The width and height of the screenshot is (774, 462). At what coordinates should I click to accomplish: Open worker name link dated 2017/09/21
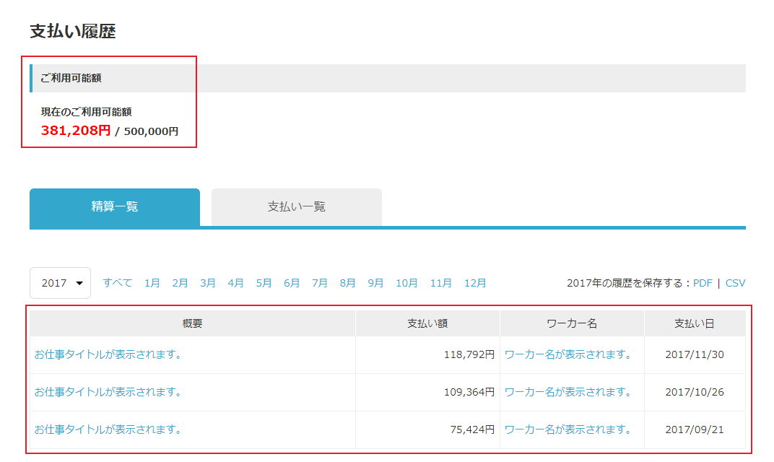(x=568, y=430)
